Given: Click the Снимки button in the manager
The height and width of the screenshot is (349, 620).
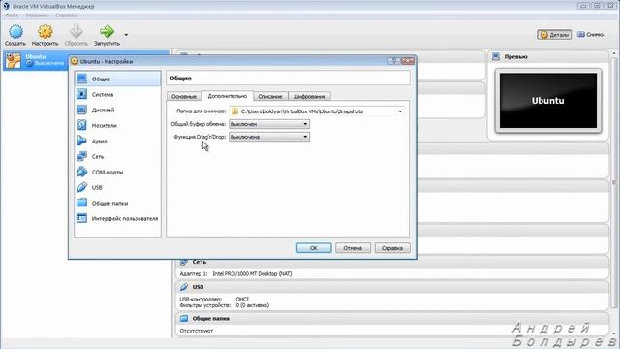Looking at the screenshot, I should tap(591, 35).
